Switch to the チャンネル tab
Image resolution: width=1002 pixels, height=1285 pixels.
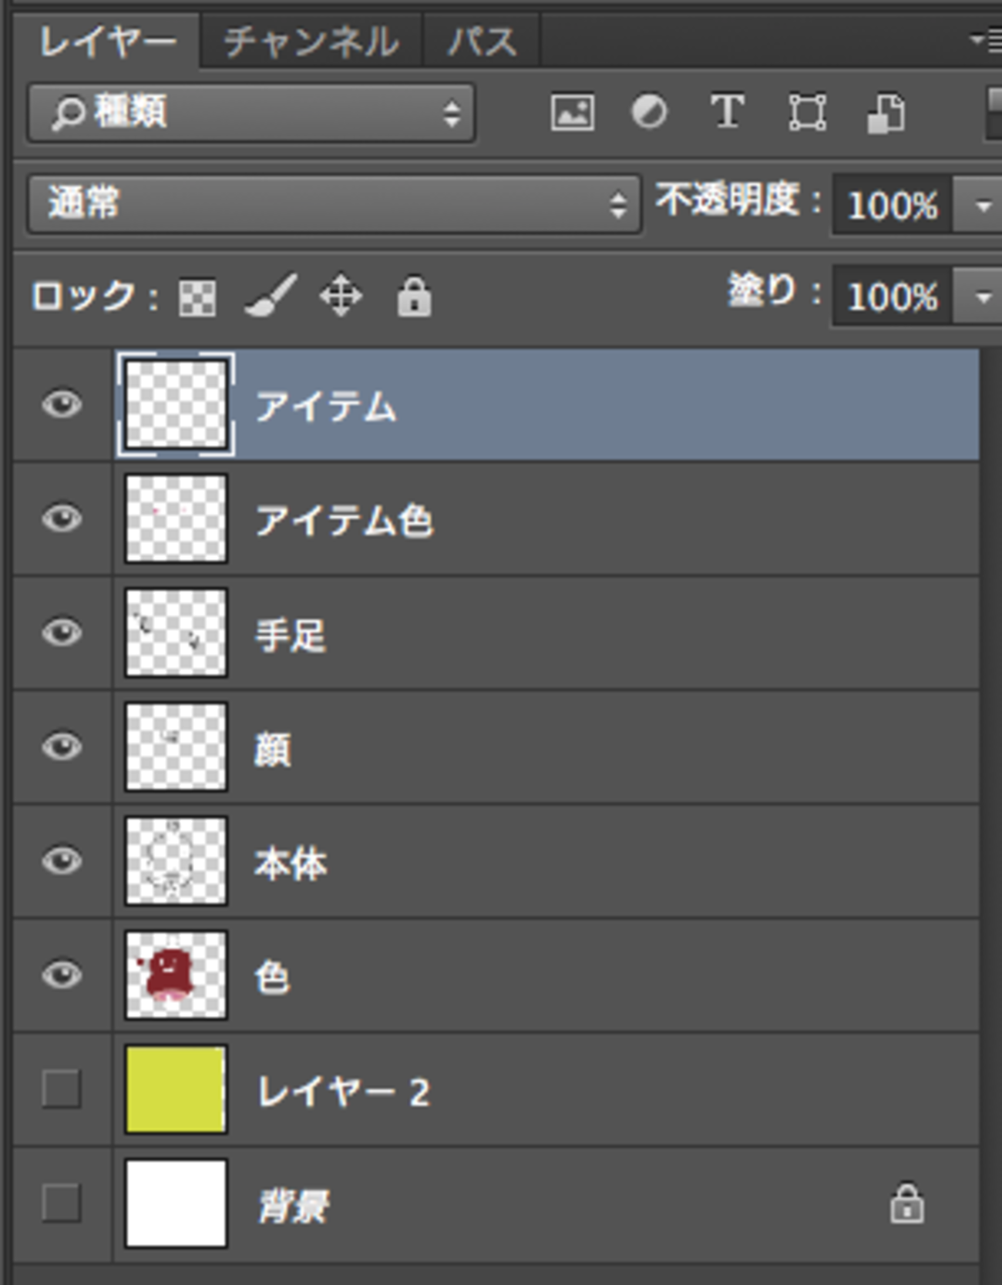click(311, 42)
